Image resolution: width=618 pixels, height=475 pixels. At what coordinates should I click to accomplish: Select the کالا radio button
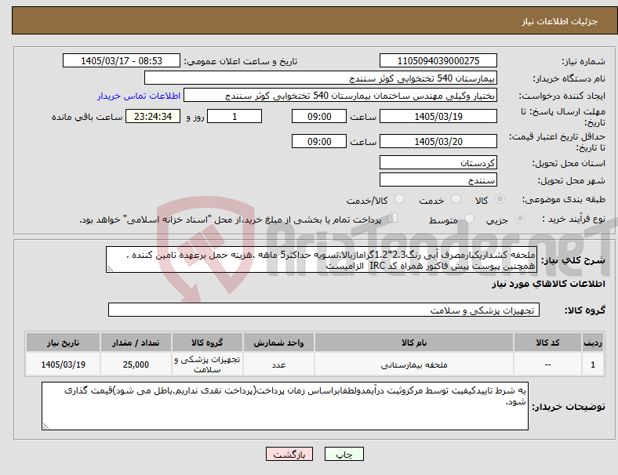coord(500,199)
